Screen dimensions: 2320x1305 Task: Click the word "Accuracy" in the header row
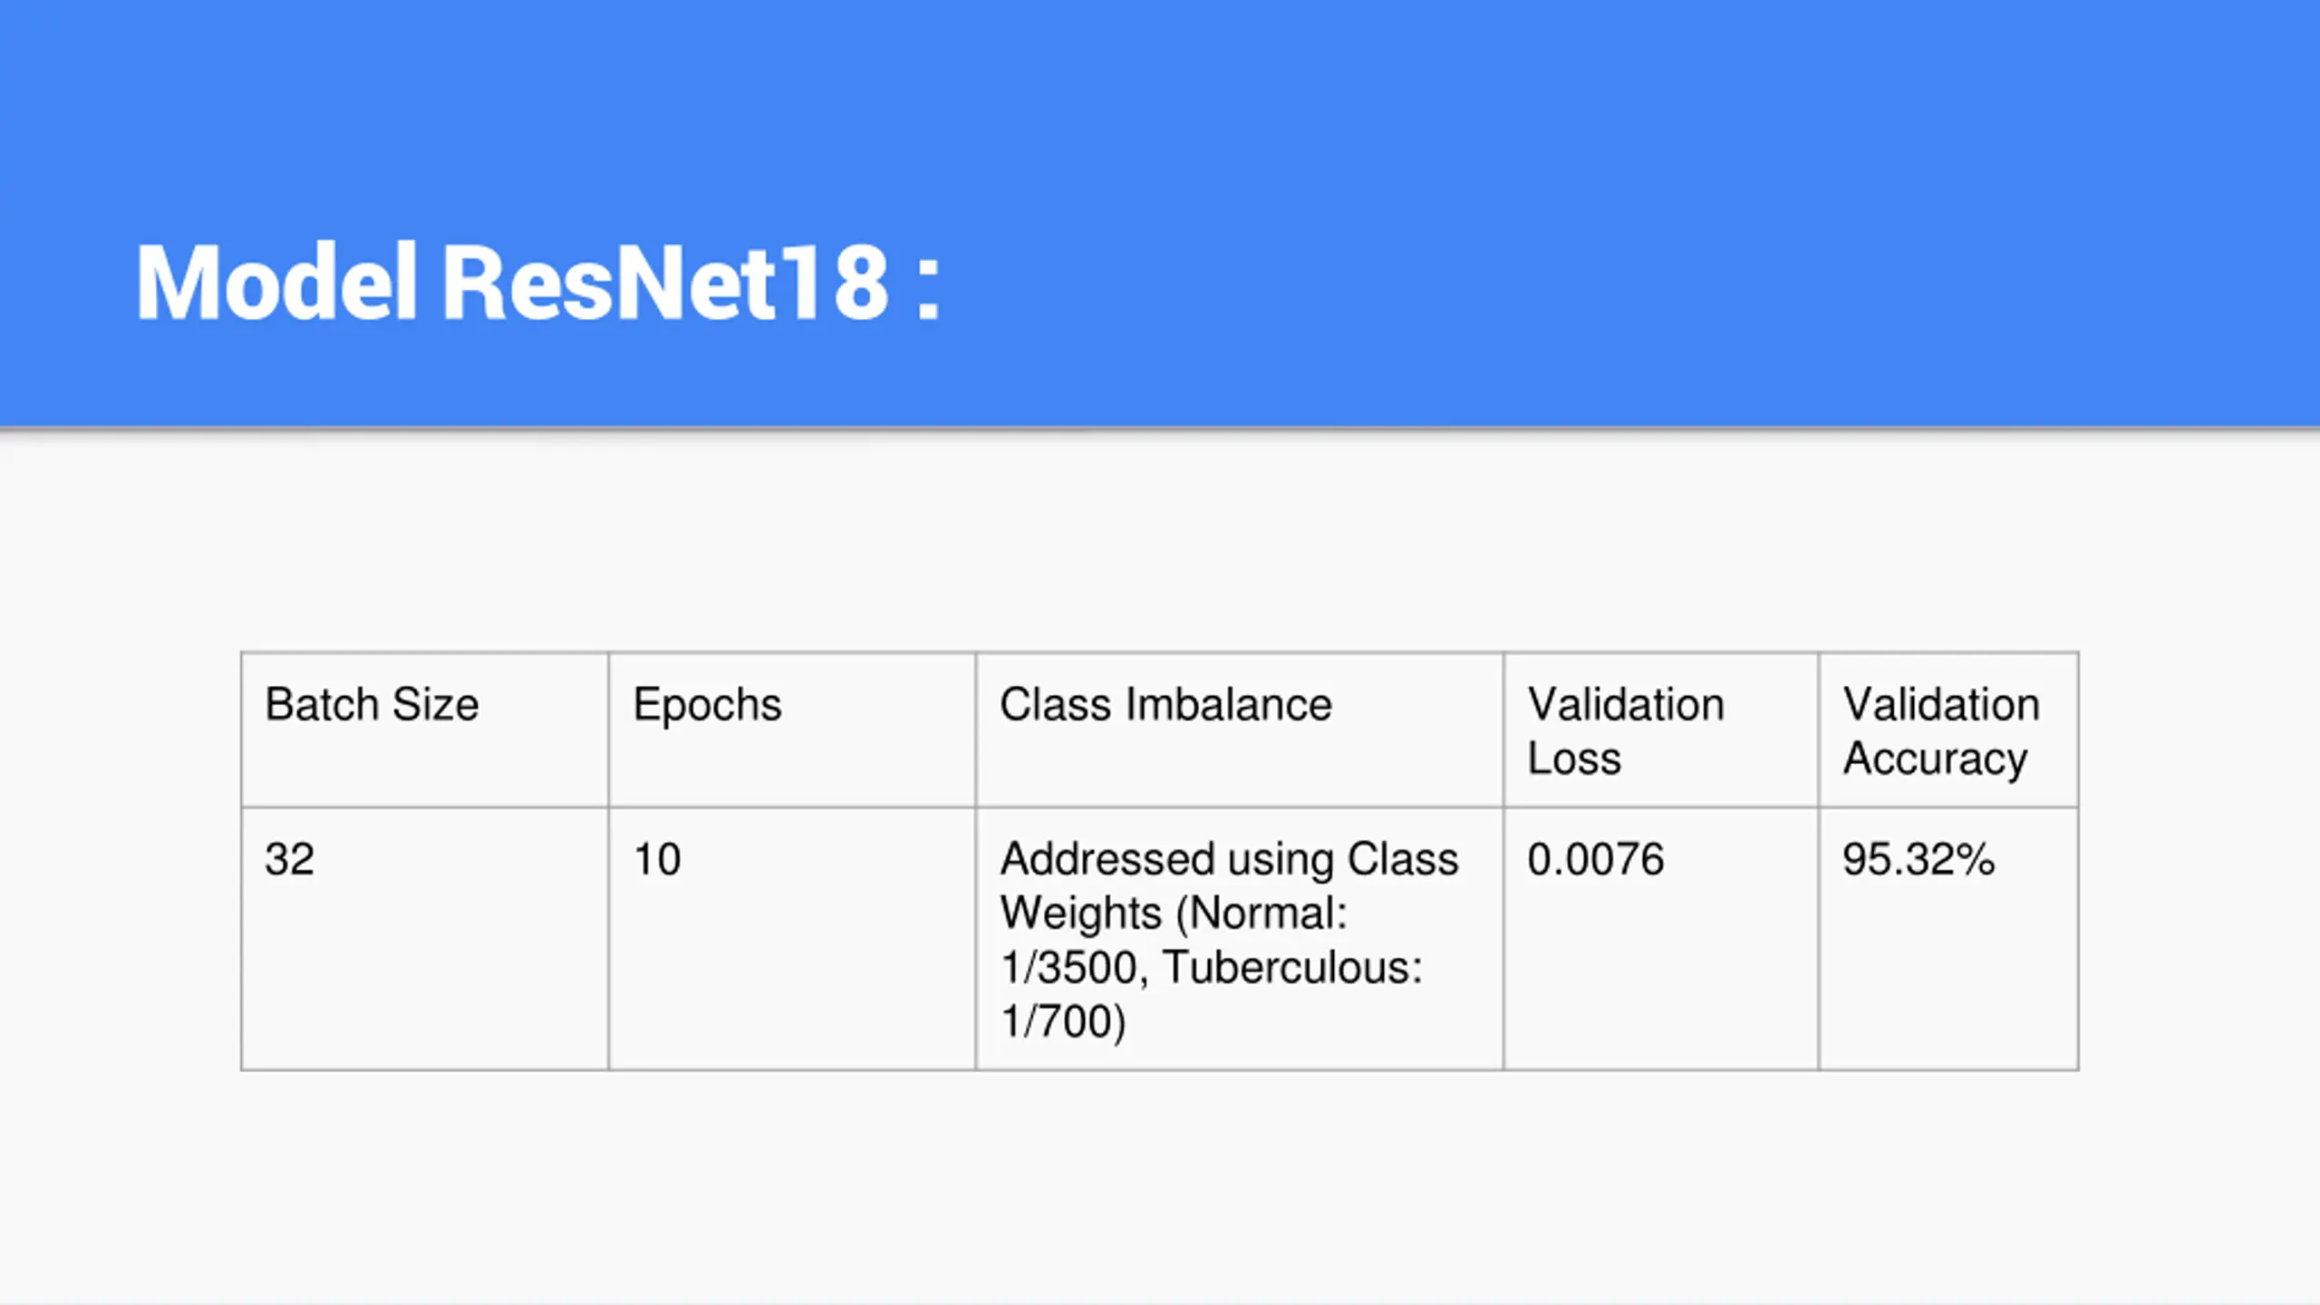pos(1935,759)
